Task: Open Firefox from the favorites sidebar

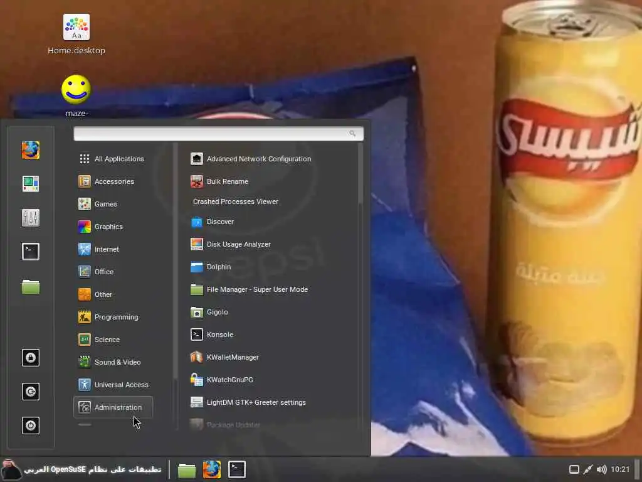Action: [x=31, y=150]
